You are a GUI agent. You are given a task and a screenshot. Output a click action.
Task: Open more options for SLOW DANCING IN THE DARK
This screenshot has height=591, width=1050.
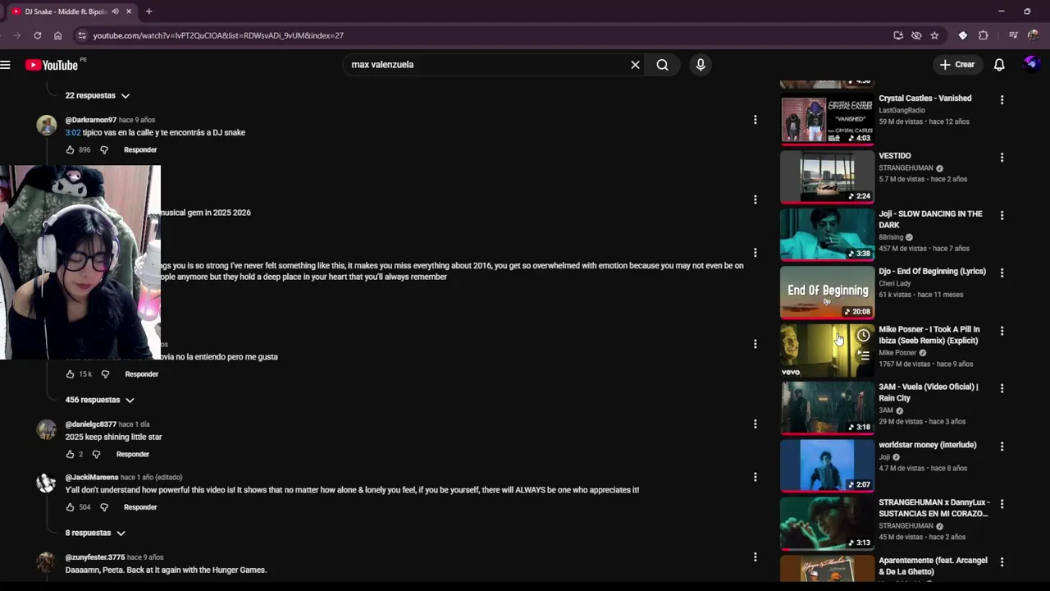tap(1002, 216)
